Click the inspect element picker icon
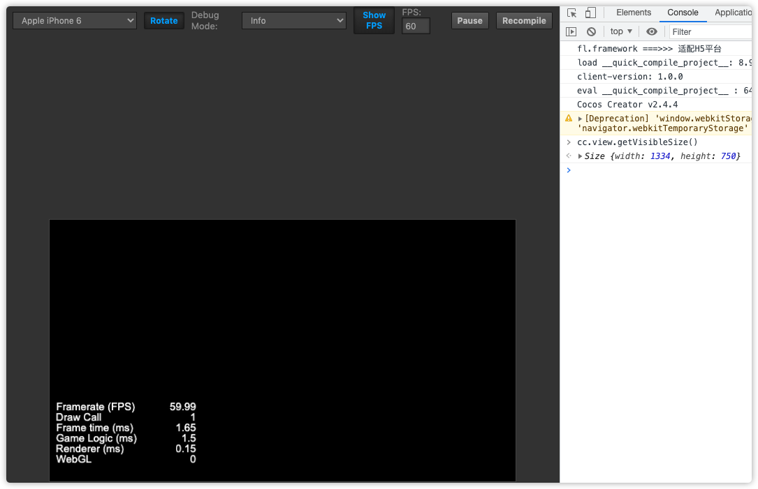Image resolution: width=758 pixels, height=489 pixels. click(x=572, y=13)
